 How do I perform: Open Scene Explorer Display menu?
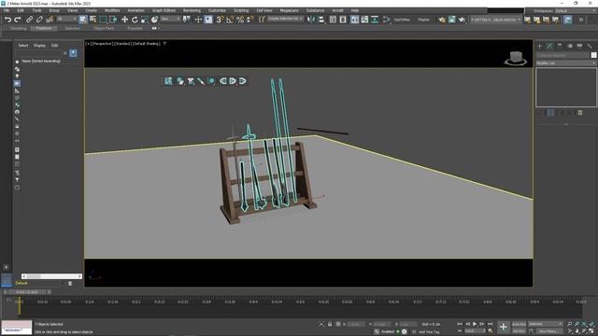(x=39, y=46)
